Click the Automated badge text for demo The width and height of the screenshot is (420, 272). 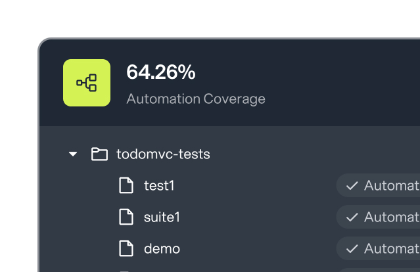point(392,249)
